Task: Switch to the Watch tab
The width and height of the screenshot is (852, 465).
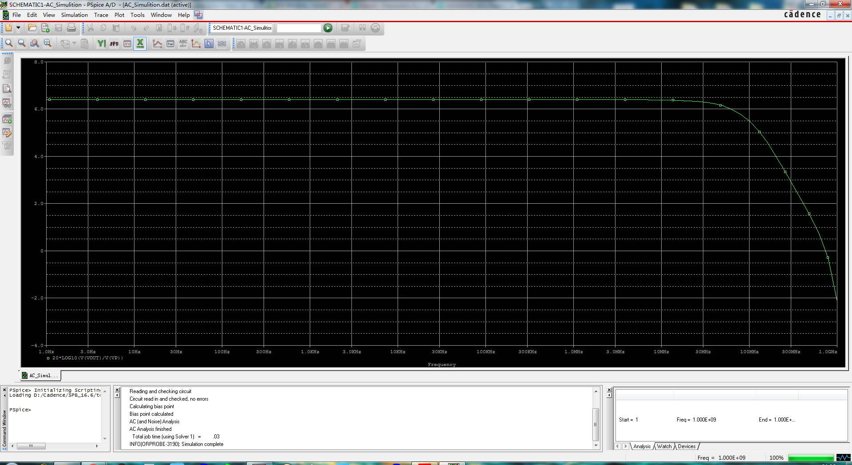Action: (664, 446)
